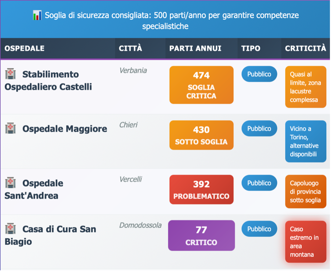Click the Pubblico badge in Domodossola row
Viewport: 331px width, 271px height.
coord(259,229)
